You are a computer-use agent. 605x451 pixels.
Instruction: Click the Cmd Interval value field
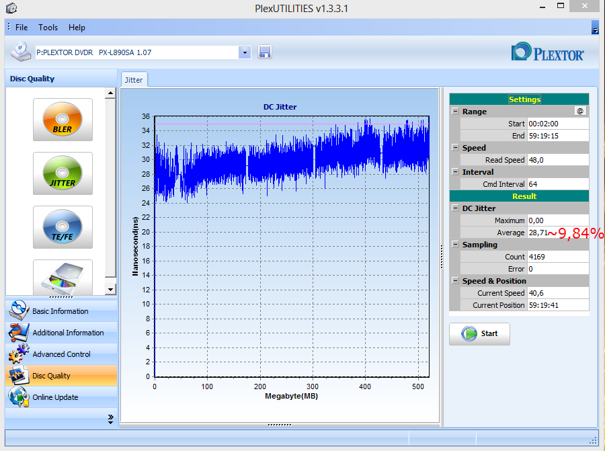(x=558, y=184)
